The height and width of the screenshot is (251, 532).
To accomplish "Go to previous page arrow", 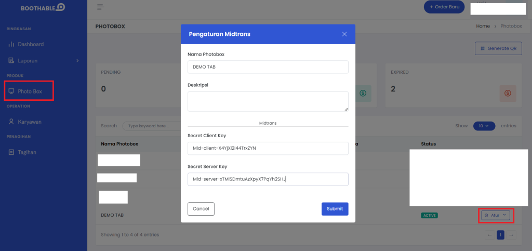I will pyautogui.click(x=489, y=235).
